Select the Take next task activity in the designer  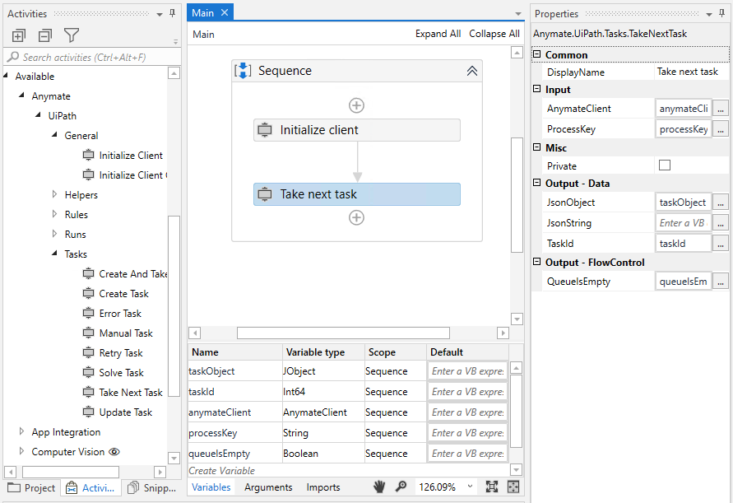[x=357, y=194]
